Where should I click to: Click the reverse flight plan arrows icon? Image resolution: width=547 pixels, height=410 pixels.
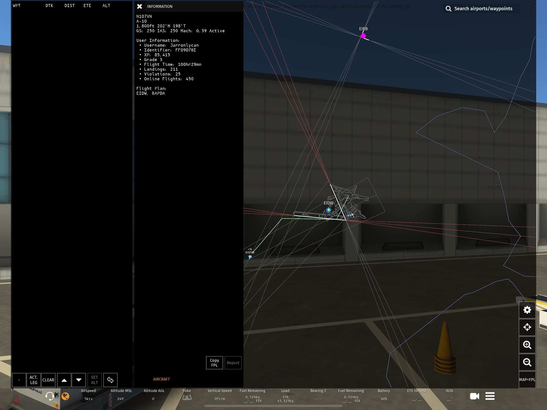pos(110,380)
